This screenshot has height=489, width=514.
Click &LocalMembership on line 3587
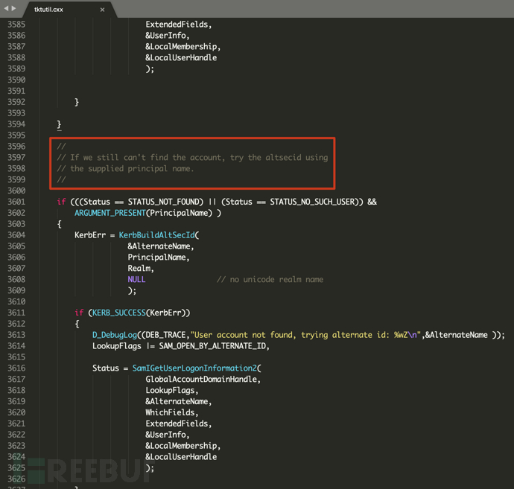coord(181,46)
